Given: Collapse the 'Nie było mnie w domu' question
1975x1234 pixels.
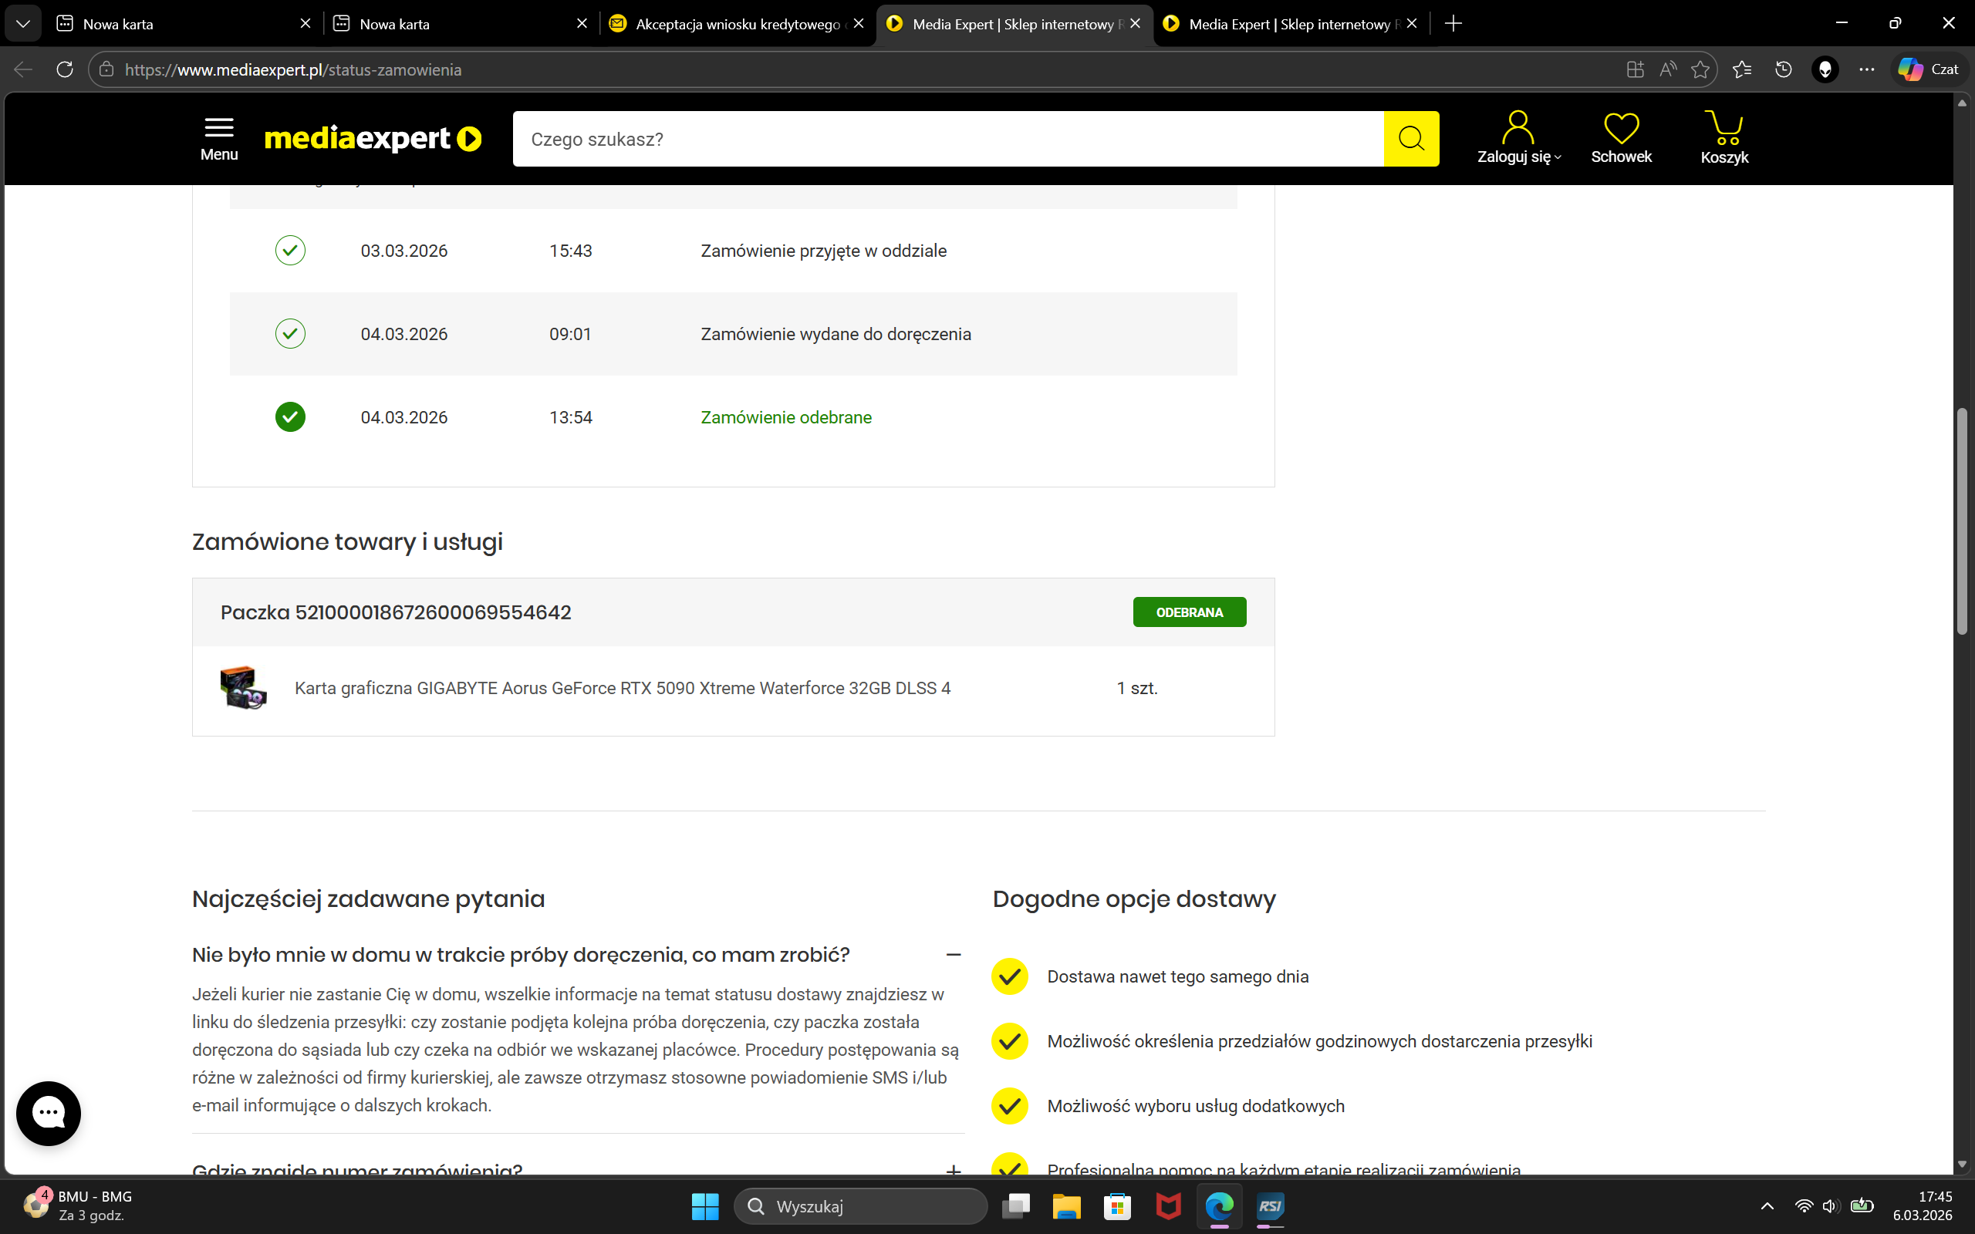Looking at the screenshot, I should click(x=953, y=955).
